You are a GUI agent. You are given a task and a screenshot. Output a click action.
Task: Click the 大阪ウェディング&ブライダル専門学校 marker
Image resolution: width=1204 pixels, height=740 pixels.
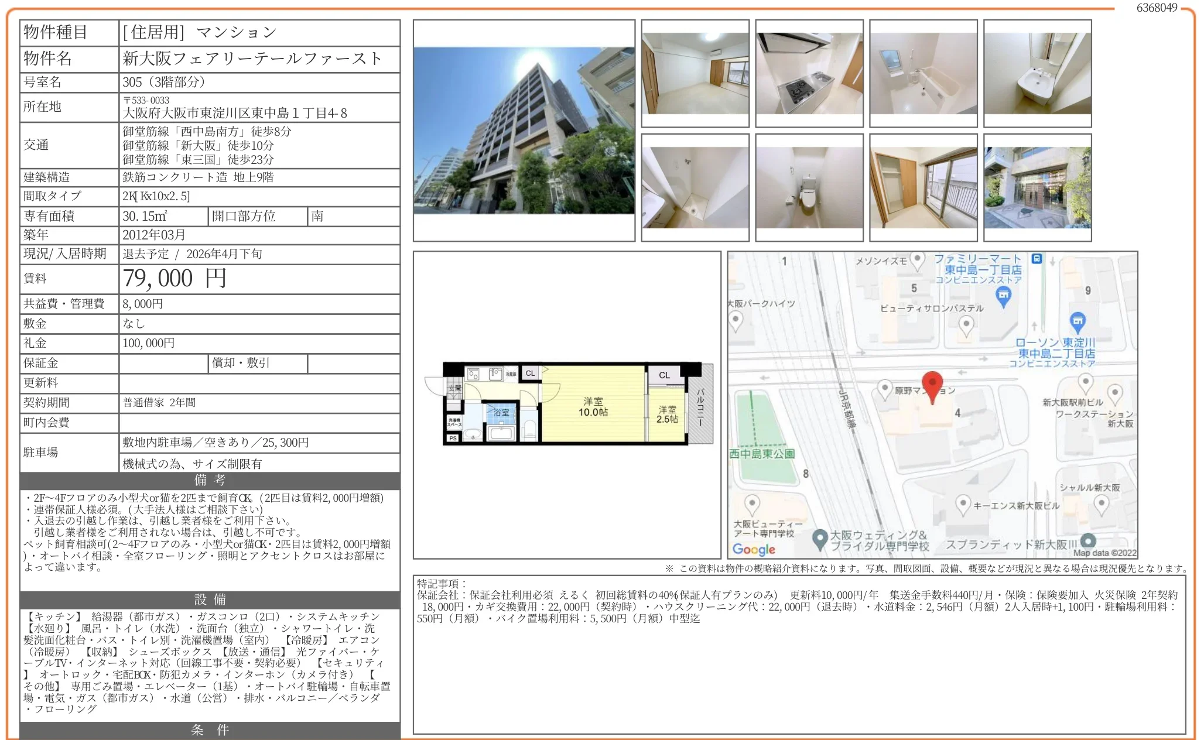[x=819, y=538]
